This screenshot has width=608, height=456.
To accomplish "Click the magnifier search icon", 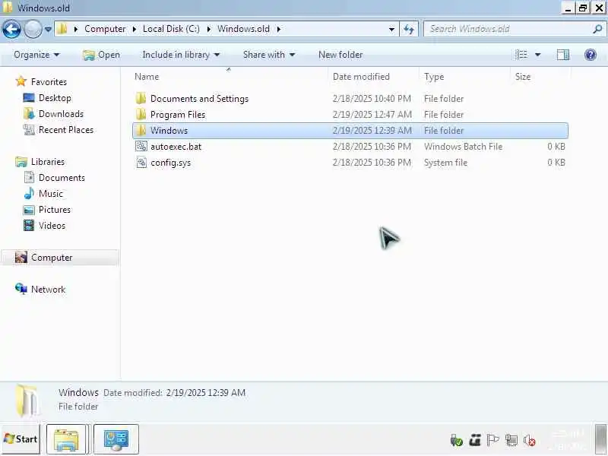I will [x=597, y=29].
